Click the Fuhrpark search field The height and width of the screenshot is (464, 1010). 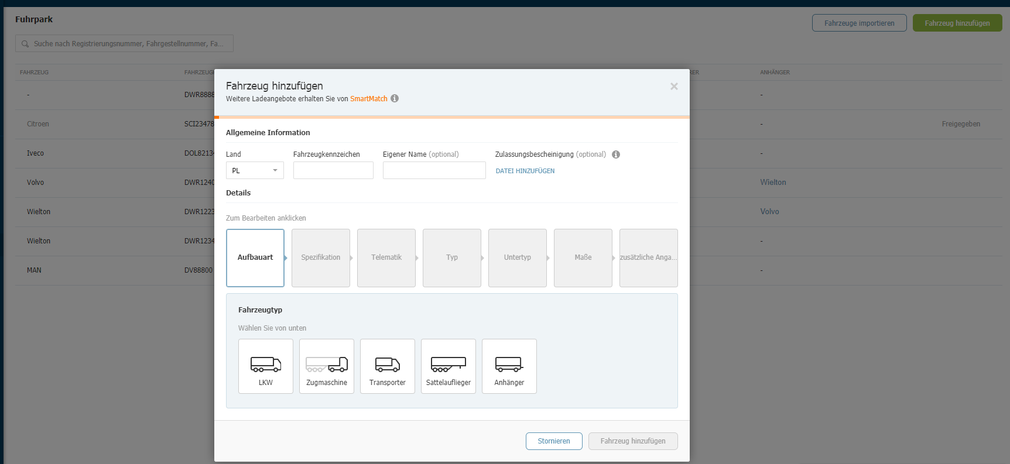point(124,43)
